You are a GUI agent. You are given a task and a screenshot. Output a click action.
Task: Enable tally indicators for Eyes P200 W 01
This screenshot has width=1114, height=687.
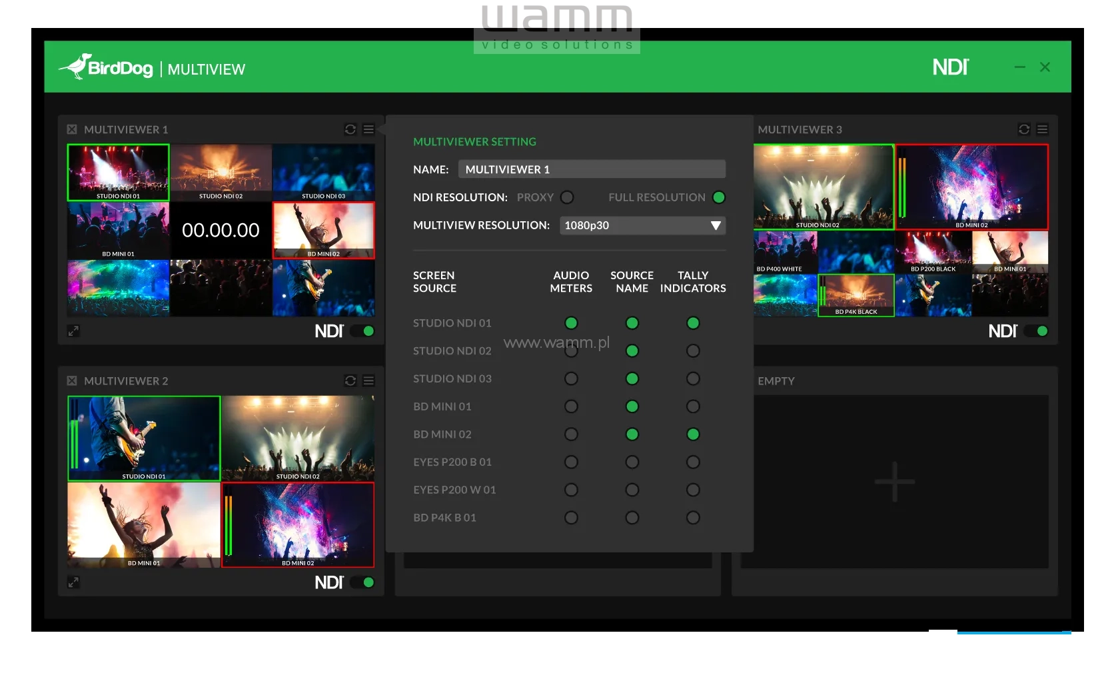coord(693,490)
